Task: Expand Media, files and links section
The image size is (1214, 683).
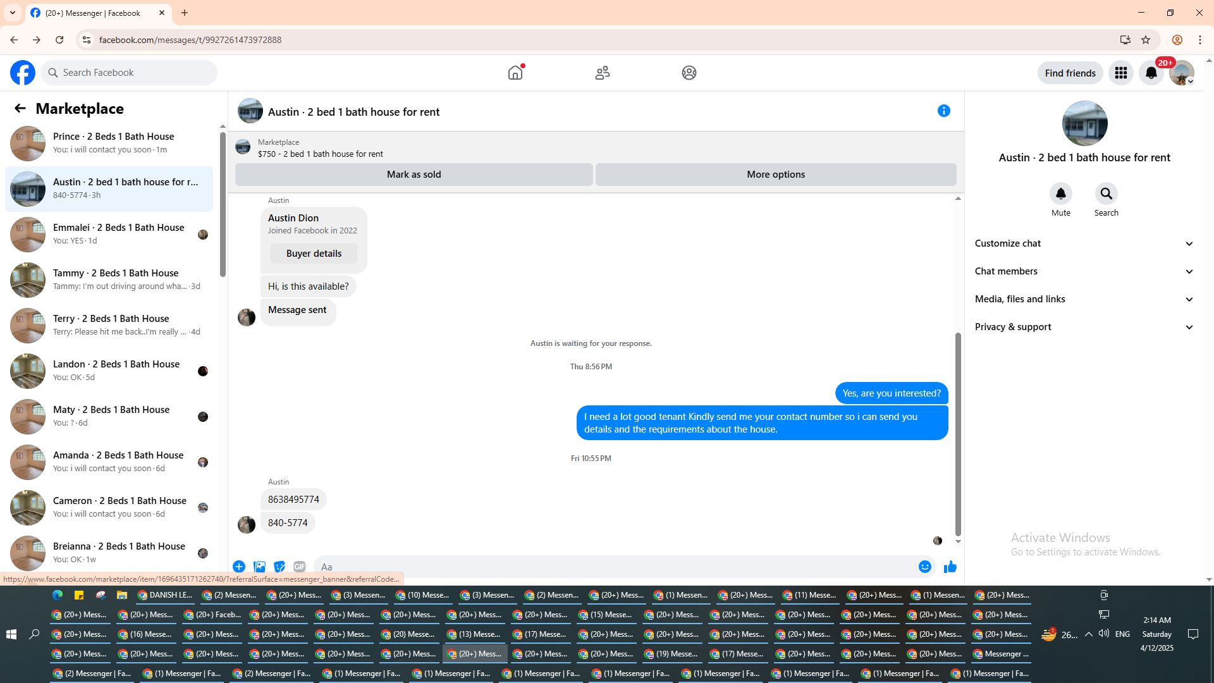Action: click(x=1084, y=299)
